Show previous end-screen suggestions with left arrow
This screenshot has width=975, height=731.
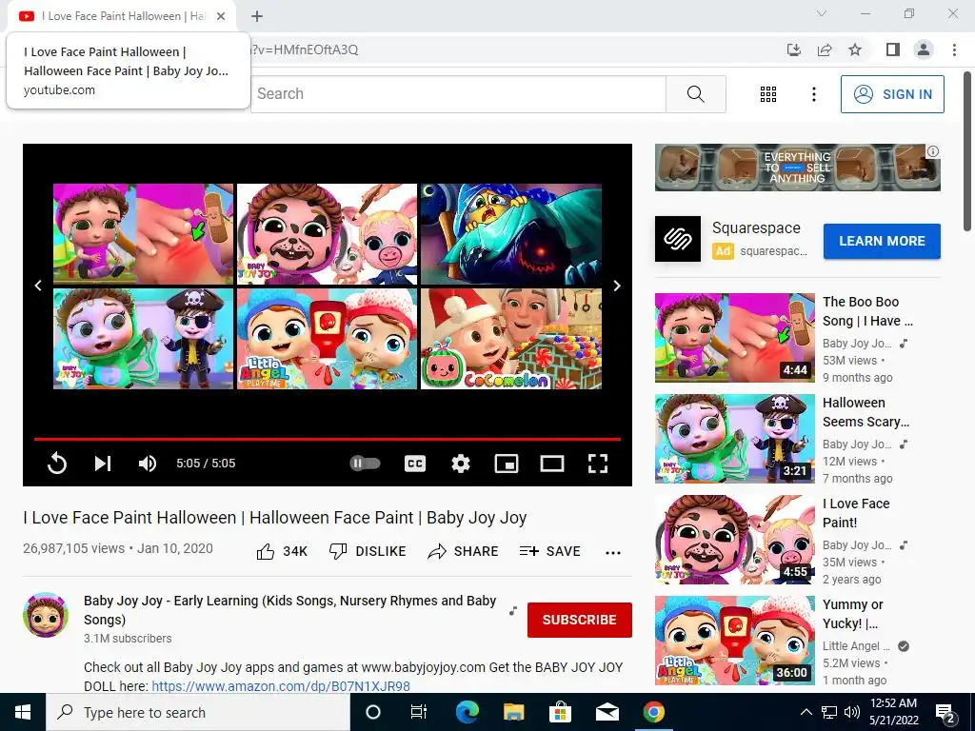click(x=38, y=286)
